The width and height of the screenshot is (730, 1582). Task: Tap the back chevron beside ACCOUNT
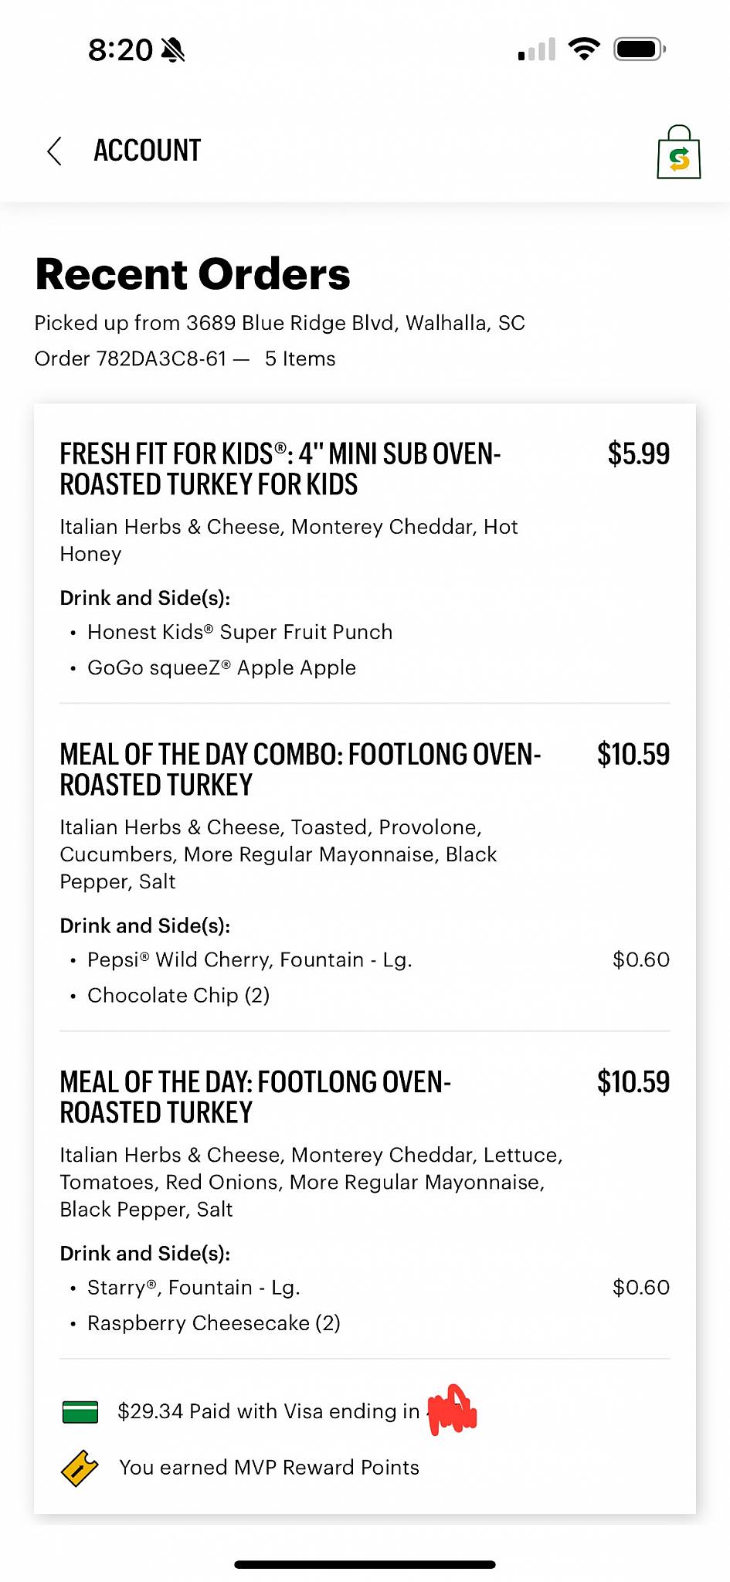(54, 151)
